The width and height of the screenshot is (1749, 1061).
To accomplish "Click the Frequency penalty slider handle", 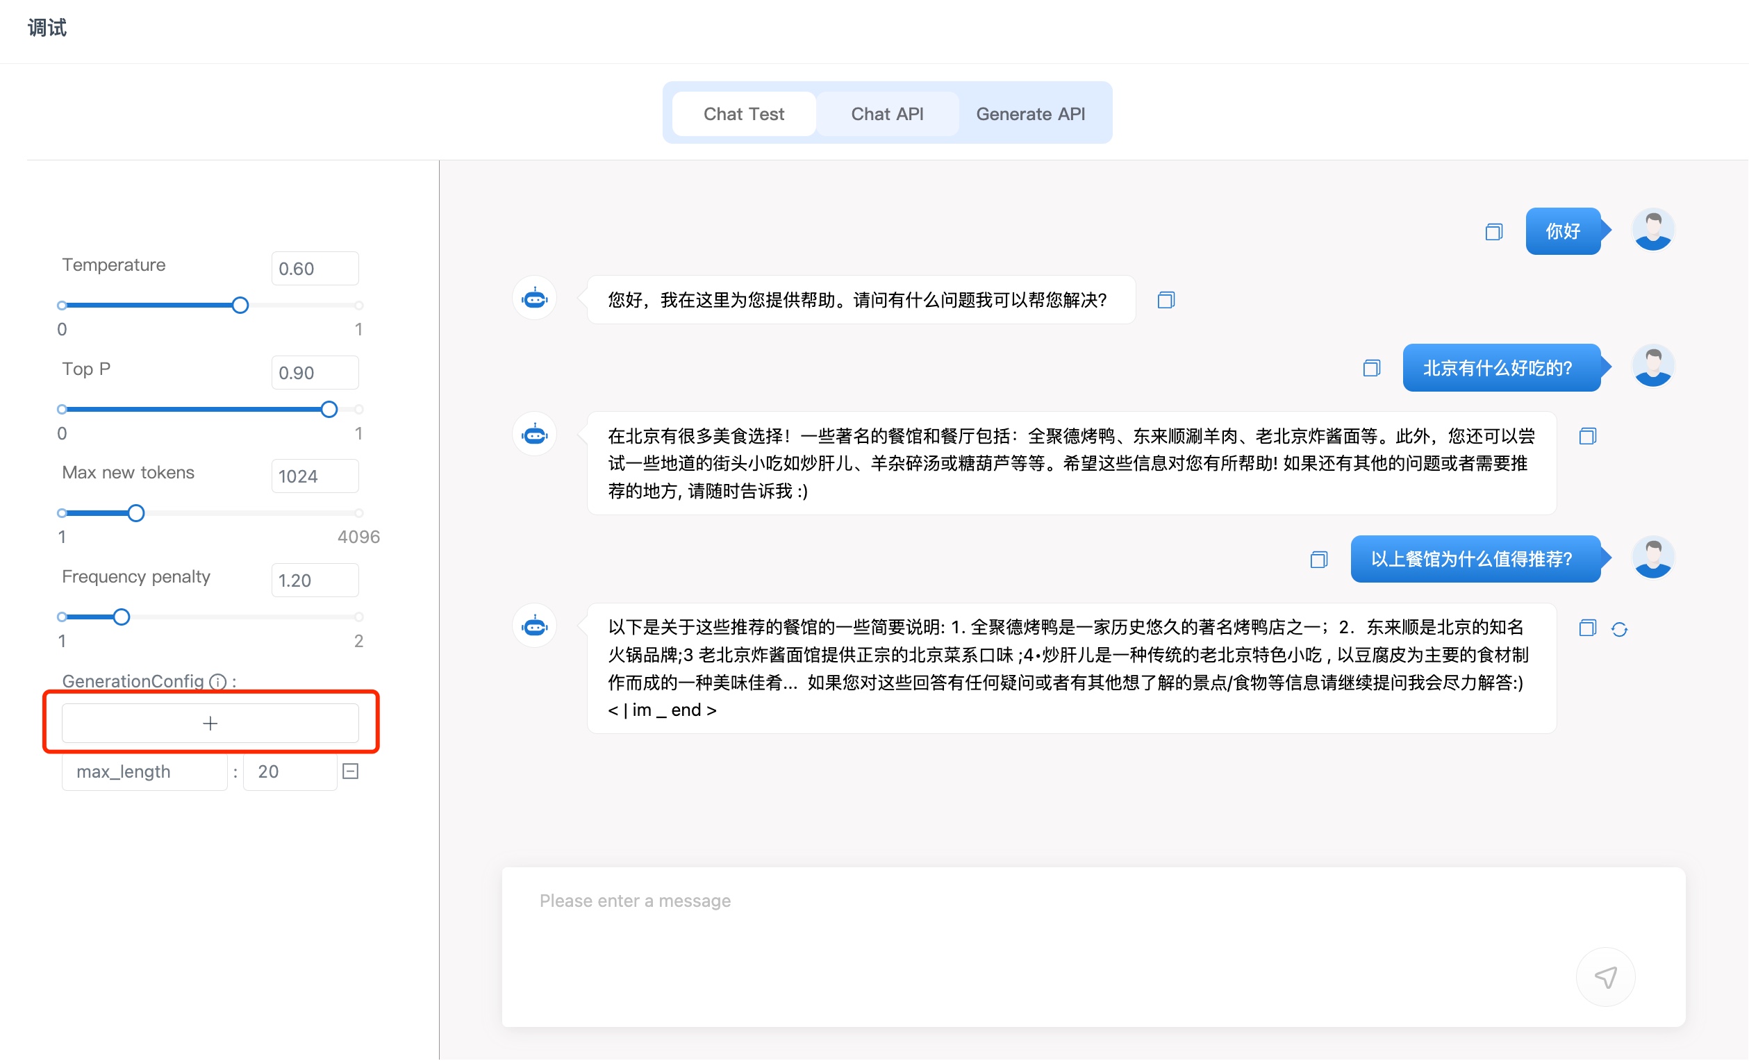I will click(122, 617).
